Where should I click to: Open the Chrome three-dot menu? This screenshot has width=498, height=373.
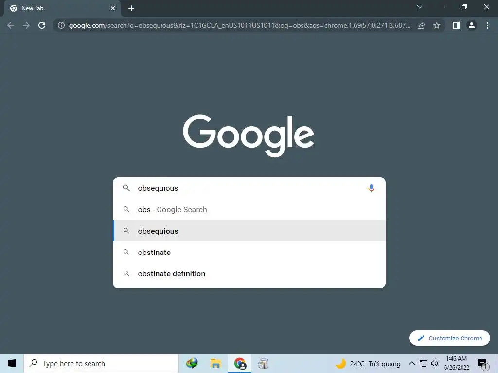point(487,25)
